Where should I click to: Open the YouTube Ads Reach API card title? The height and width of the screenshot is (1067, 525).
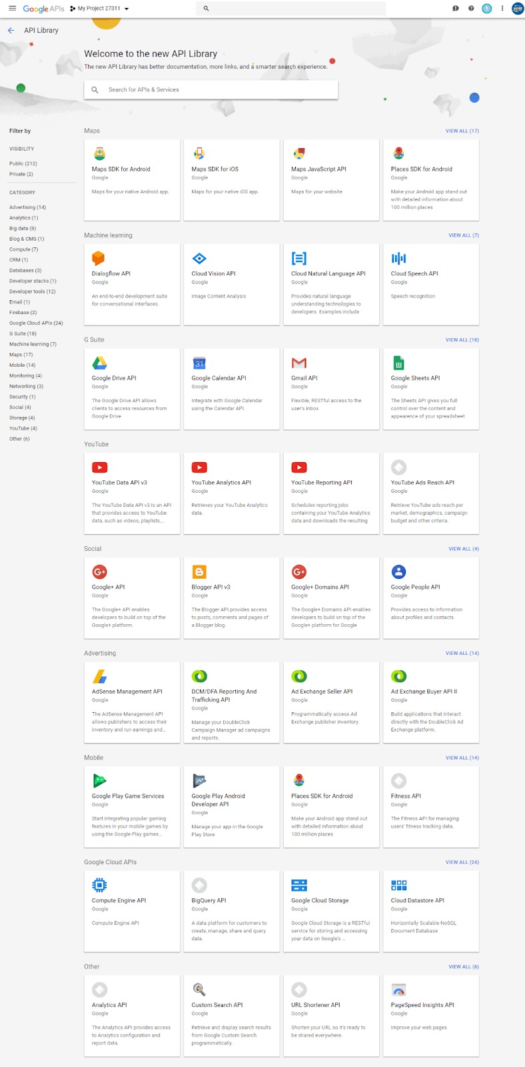pos(422,482)
